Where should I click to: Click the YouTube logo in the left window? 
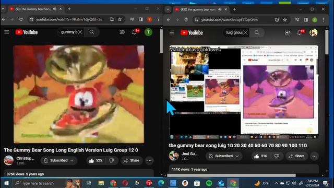[27, 32]
